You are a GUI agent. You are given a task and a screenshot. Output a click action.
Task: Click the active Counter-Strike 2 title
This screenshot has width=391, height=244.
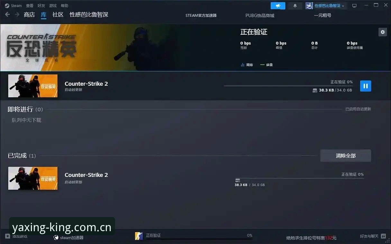(86, 84)
